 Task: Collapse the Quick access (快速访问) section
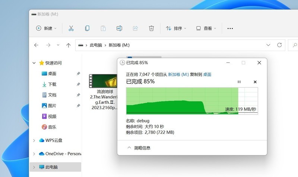[x=34, y=63]
